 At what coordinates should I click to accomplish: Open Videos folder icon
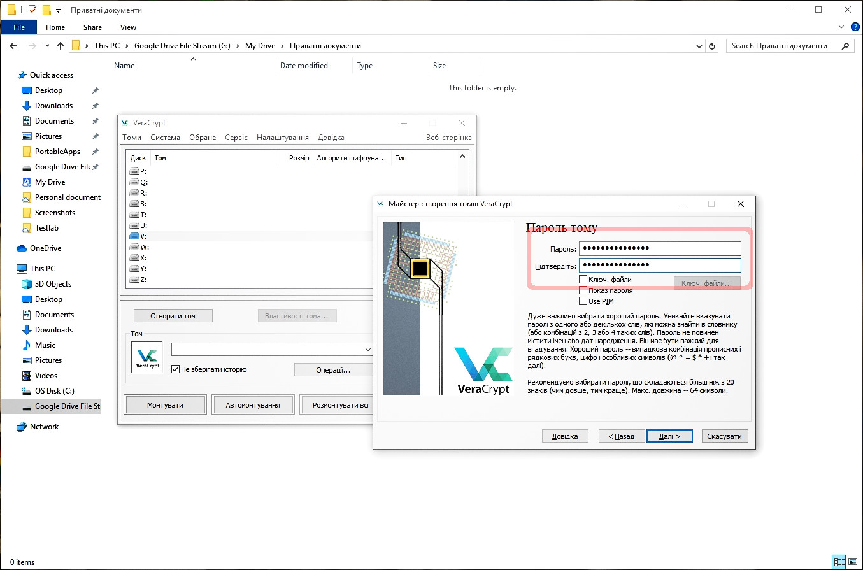(27, 376)
